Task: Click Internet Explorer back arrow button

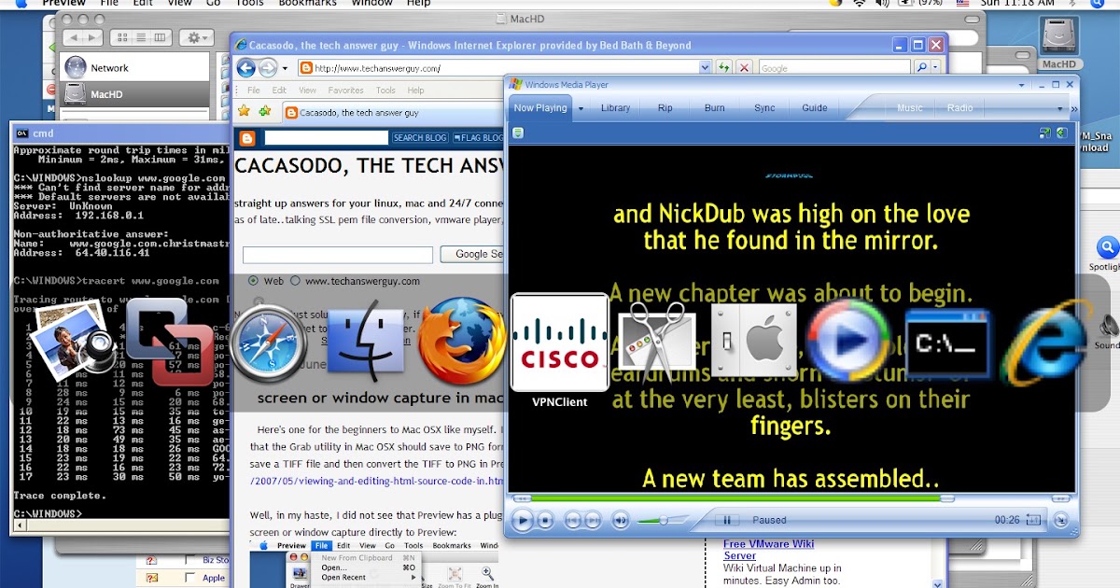Action: (x=246, y=67)
